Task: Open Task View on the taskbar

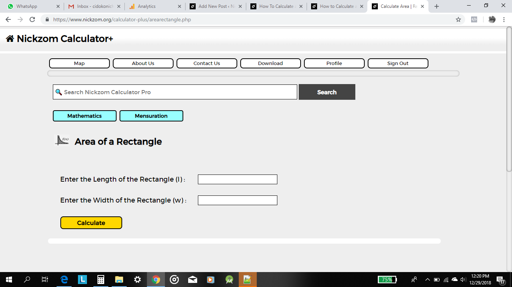Action: coord(45,280)
